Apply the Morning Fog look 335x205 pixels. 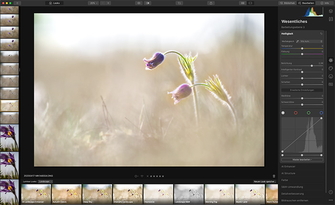coord(219,194)
